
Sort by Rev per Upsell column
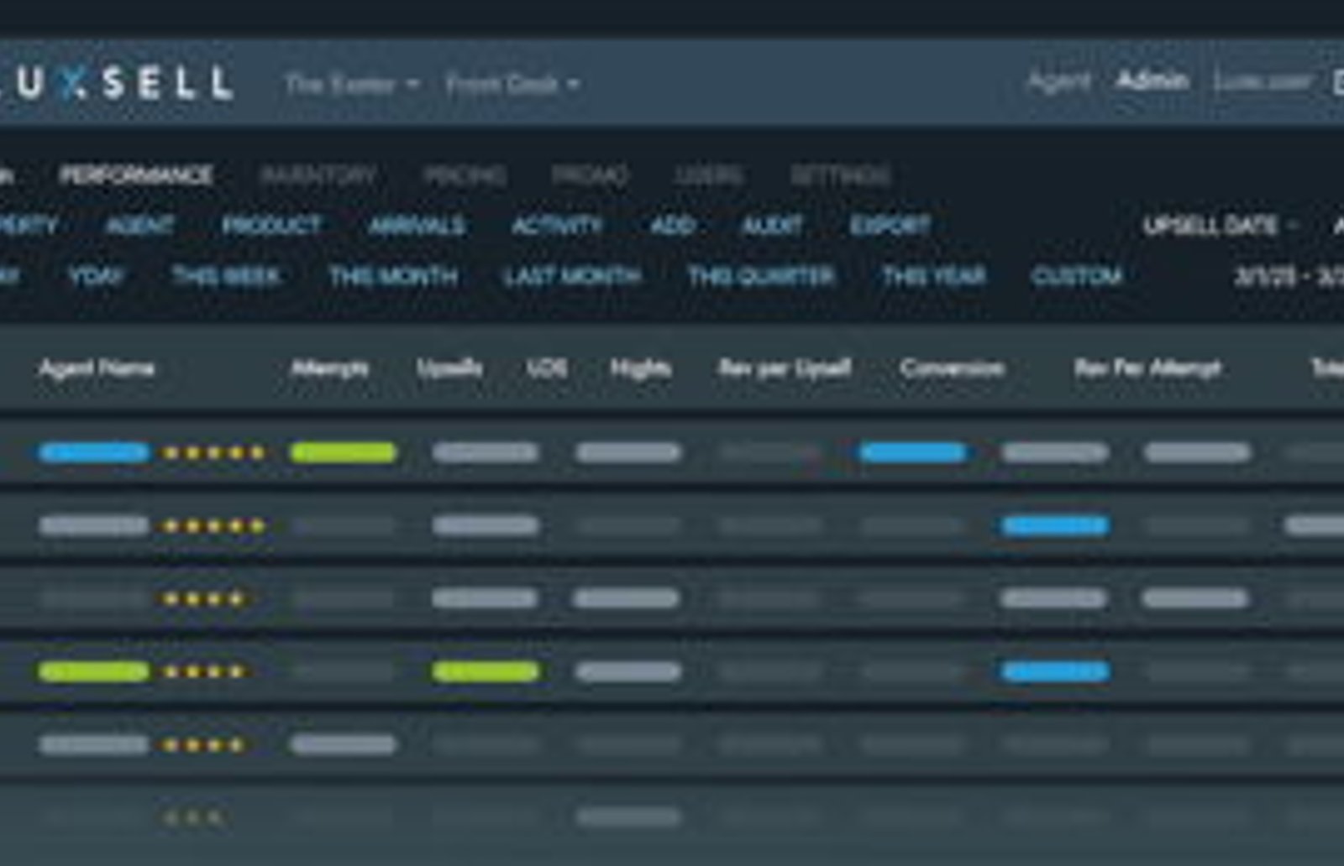[x=785, y=368]
